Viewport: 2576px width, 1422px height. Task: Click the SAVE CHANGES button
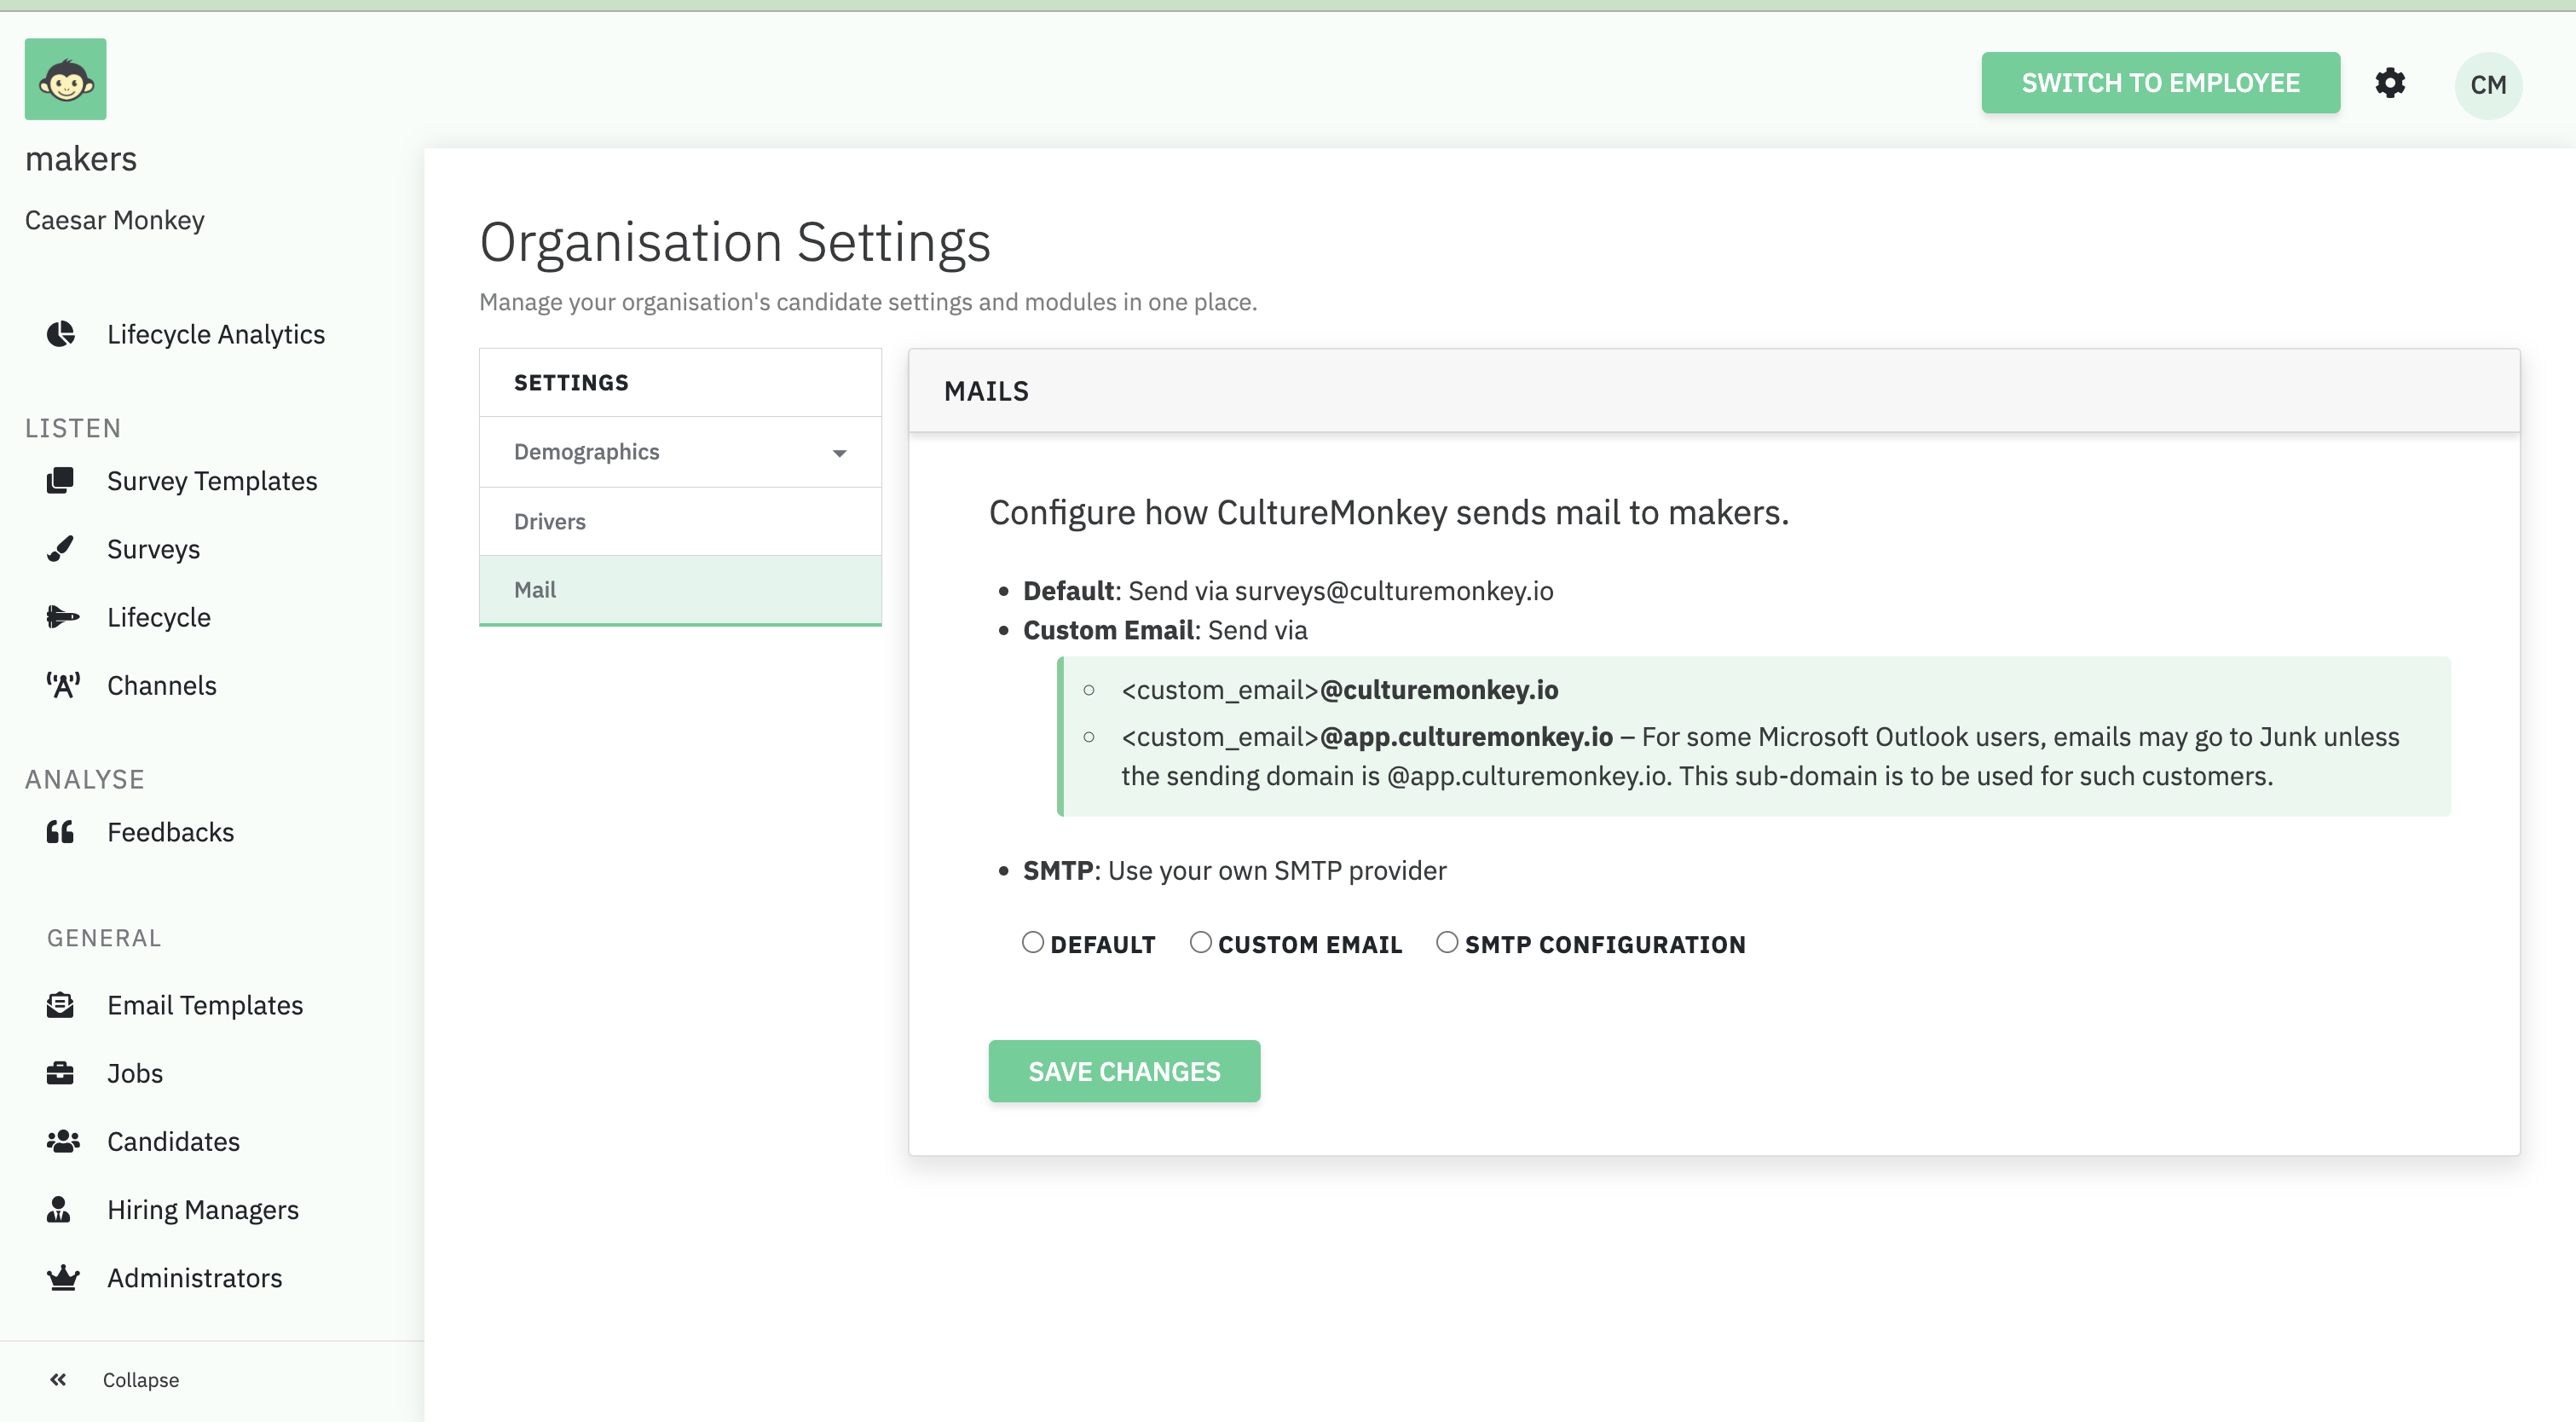(1124, 1071)
